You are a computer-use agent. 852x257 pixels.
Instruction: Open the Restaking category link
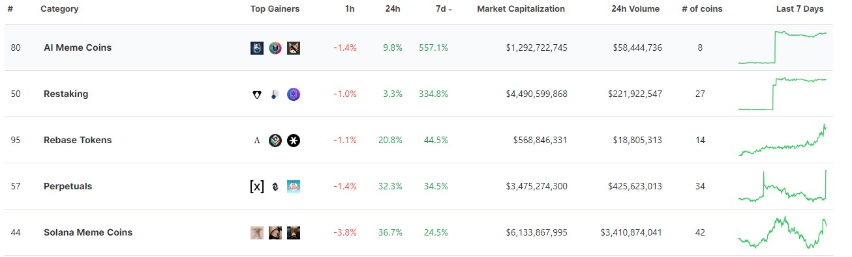point(66,94)
